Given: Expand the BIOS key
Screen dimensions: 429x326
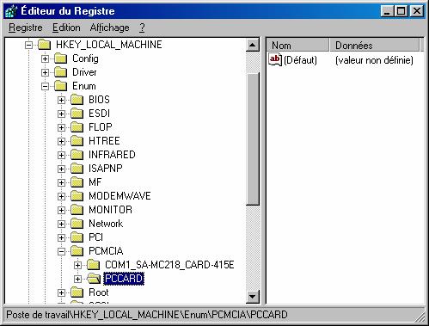Looking at the screenshot, I should coord(61,100).
